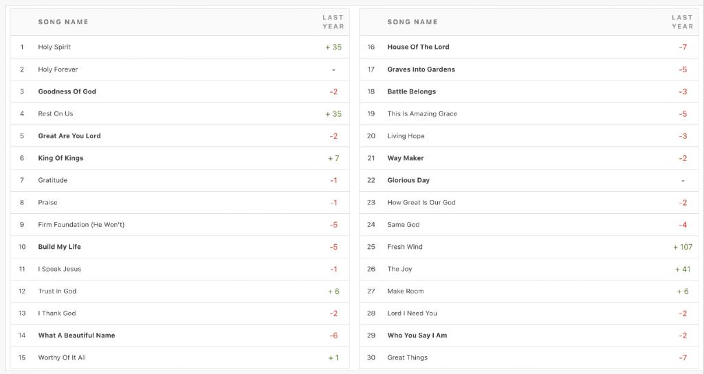
Task: Click the right table Last Year header
Action: [x=682, y=22]
